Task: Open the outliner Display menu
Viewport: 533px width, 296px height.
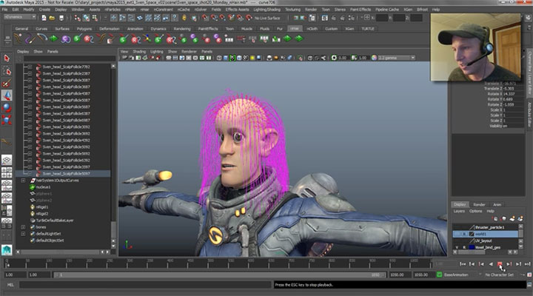Action: (23, 52)
